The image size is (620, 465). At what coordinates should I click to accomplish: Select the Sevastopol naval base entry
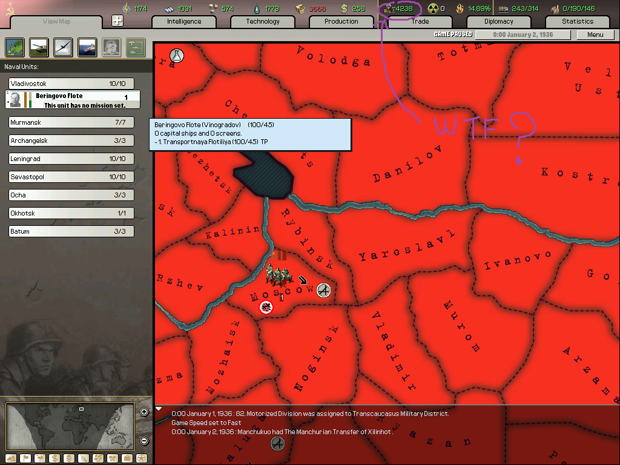coord(71,177)
